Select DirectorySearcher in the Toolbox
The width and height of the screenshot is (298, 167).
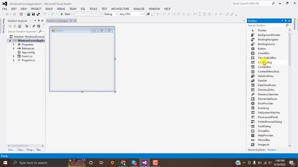(x=268, y=94)
